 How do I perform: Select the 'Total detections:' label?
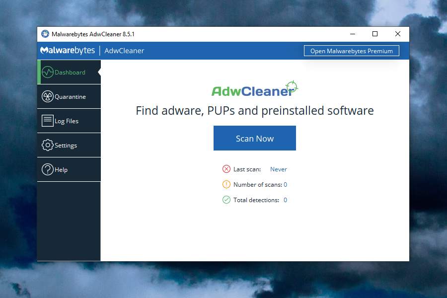coord(256,200)
